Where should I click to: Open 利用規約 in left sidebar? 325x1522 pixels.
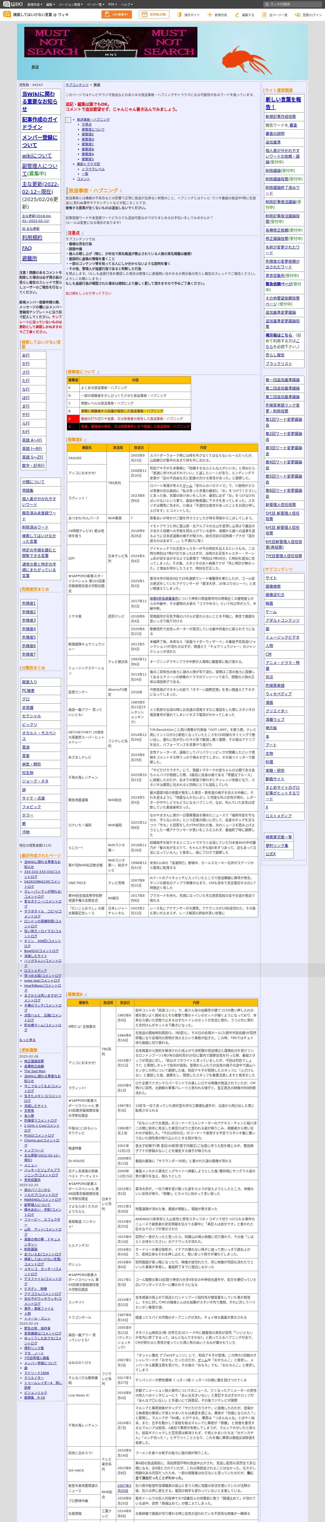32,237
